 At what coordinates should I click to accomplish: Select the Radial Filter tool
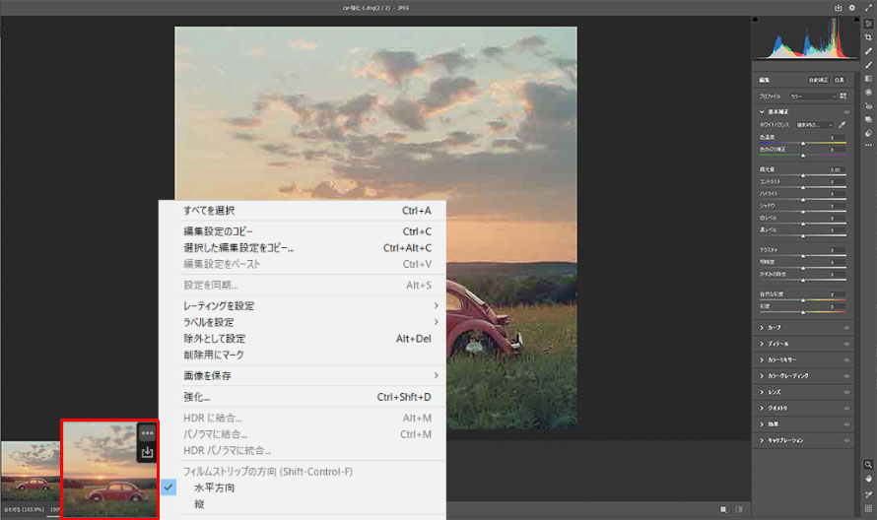(x=868, y=93)
